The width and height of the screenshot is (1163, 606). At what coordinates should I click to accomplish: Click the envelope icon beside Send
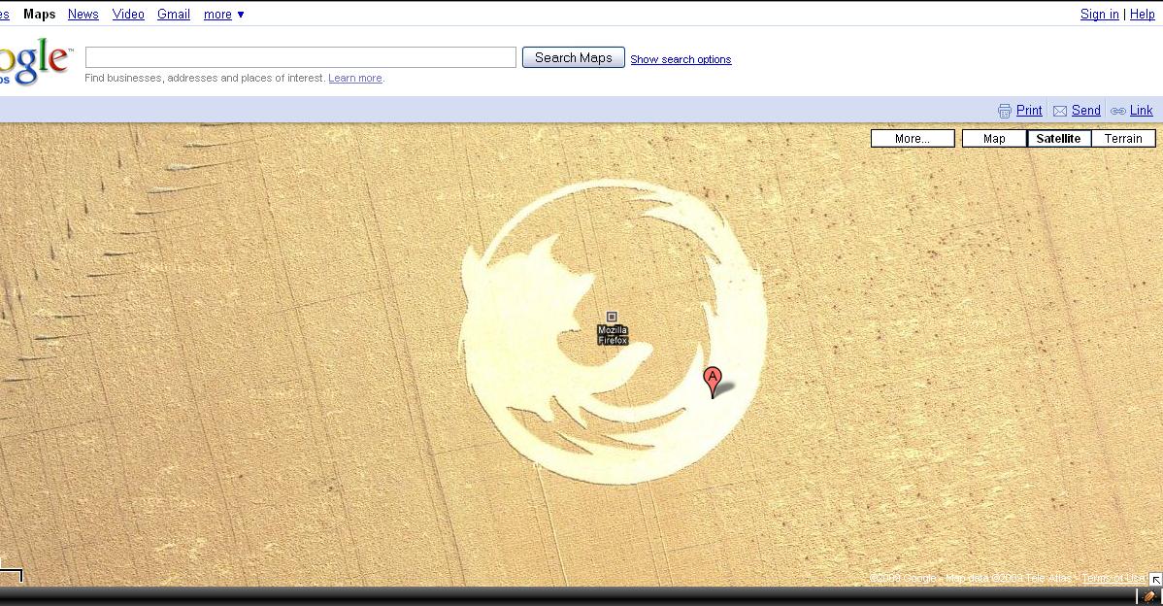[x=1060, y=111]
